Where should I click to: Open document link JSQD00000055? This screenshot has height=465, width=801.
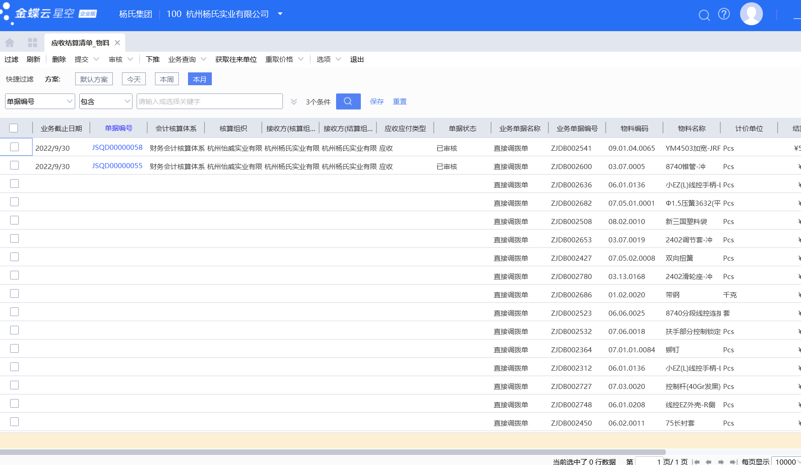coord(117,165)
